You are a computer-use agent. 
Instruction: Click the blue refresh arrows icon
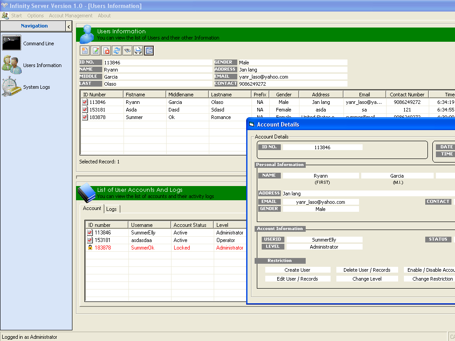tap(116, 51)
